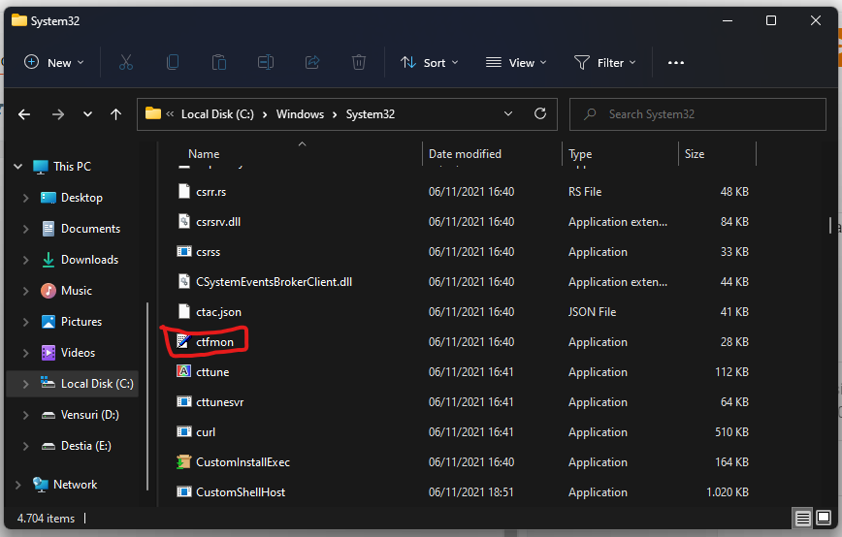
Task: Expand the Desktop tree node
Action: pos(25,198)
